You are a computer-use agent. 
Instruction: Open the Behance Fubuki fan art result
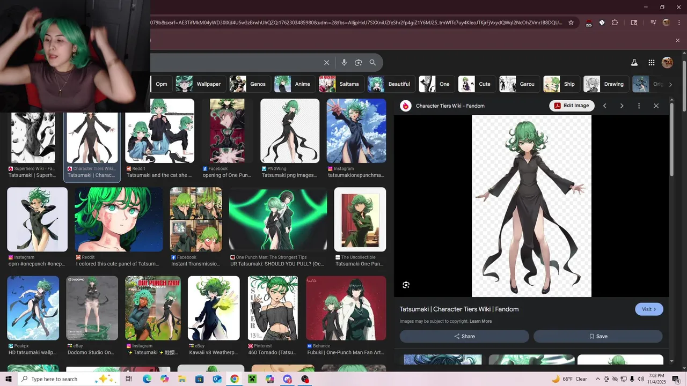click(346, 316)
